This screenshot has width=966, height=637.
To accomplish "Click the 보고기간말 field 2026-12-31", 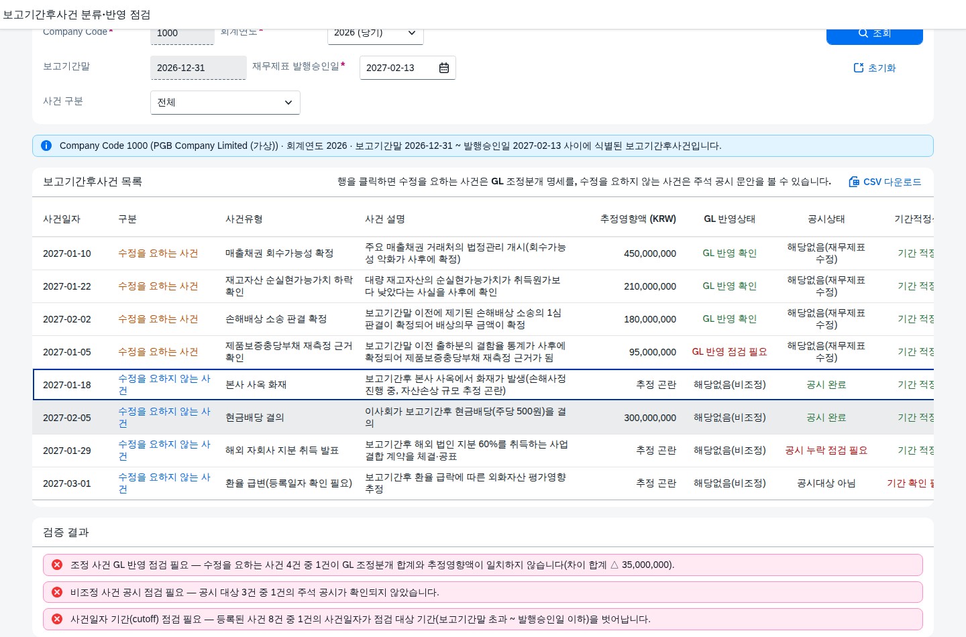I will 199,68.
